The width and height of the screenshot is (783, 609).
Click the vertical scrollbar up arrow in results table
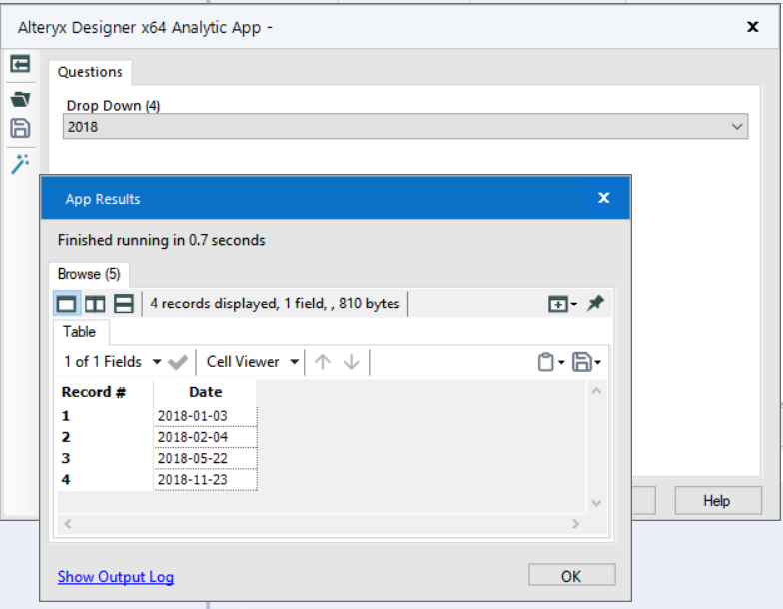(x=596, y=391)
